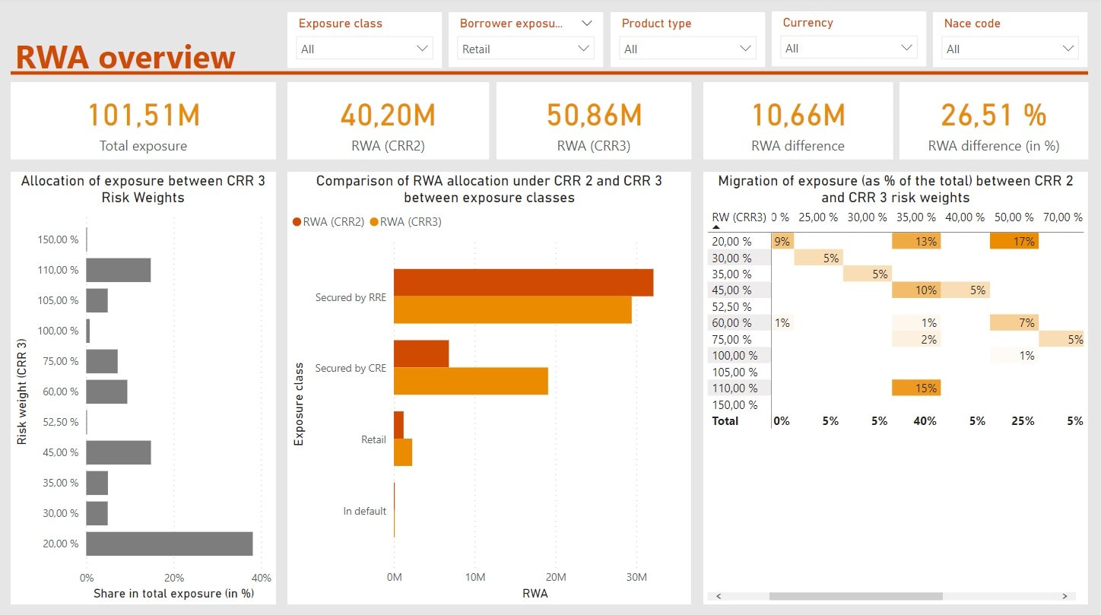The width and height of the screenshot is (1101, 615).
Task: Open the Currency filter dropdown
Action: (x=849, y=48)
